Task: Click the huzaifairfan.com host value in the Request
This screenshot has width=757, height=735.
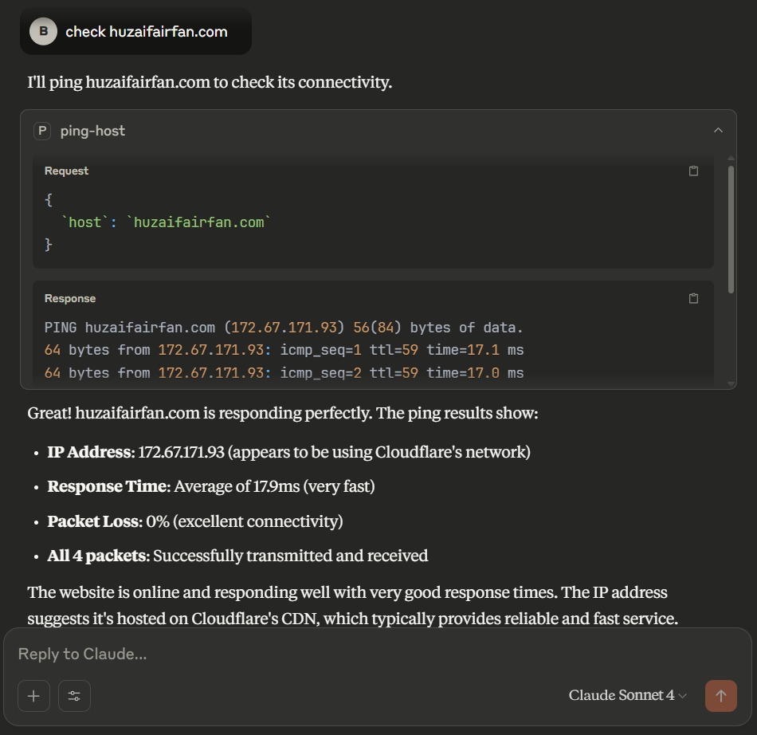Action: pos(199,222)
